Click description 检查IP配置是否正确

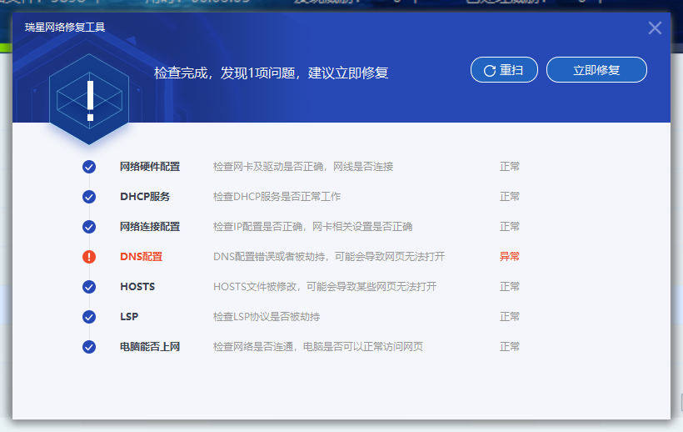click(x=312, y=227)
